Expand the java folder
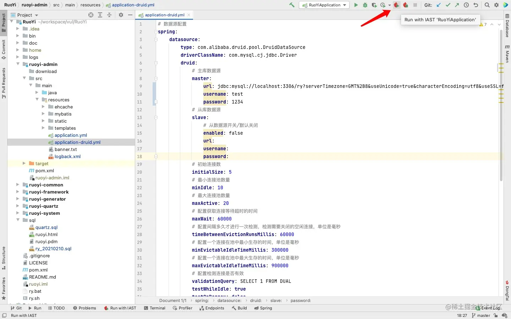The image size is (511, 319). click(37, 93)
